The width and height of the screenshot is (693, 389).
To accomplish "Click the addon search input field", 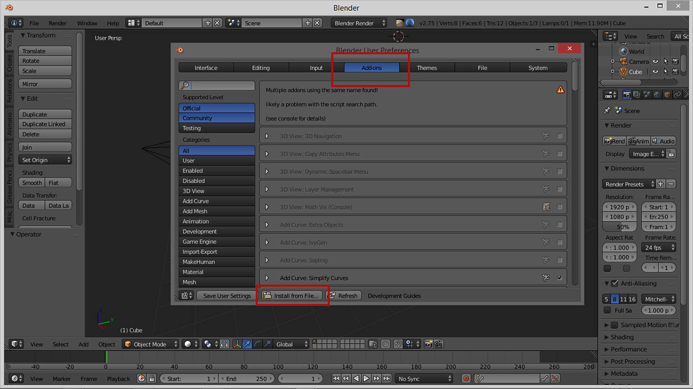I will pyautogui.click(x=217, y=85).
